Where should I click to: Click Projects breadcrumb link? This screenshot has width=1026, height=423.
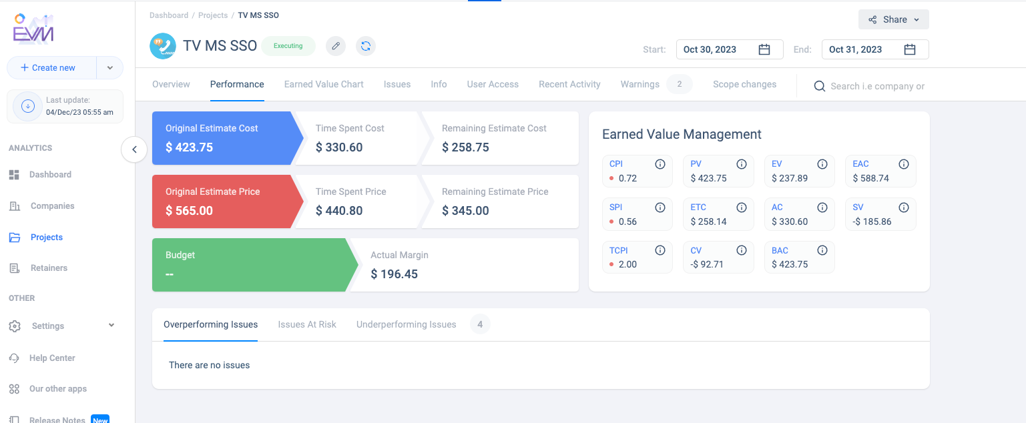coord(213,15)
